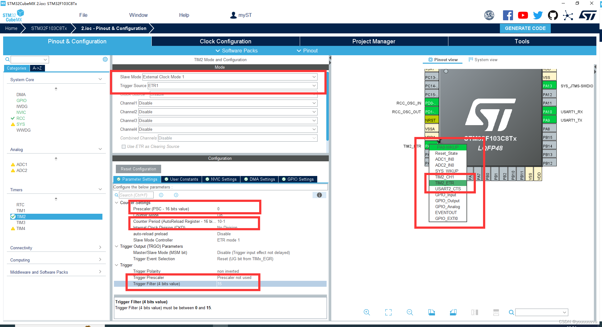Rotate the chip clockwise
Image resolution: width=602 pixels, height=327 pixels.
click(432, 312)
